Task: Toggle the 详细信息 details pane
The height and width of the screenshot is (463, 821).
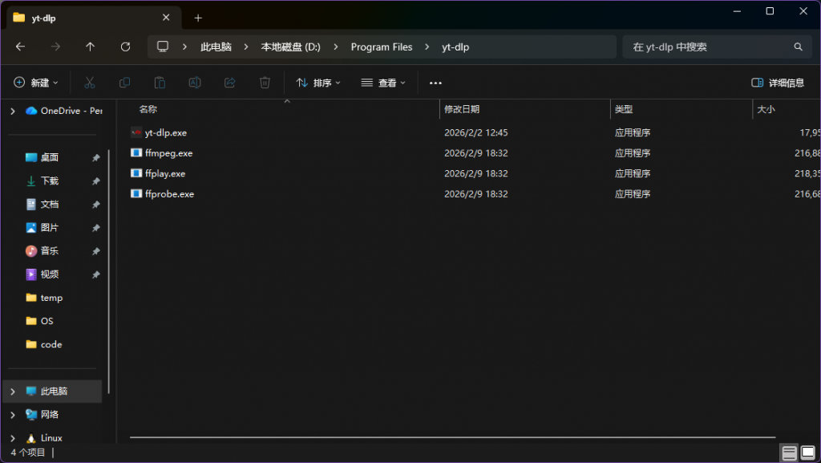Action: pyautogui.click(x=777, y=83)
